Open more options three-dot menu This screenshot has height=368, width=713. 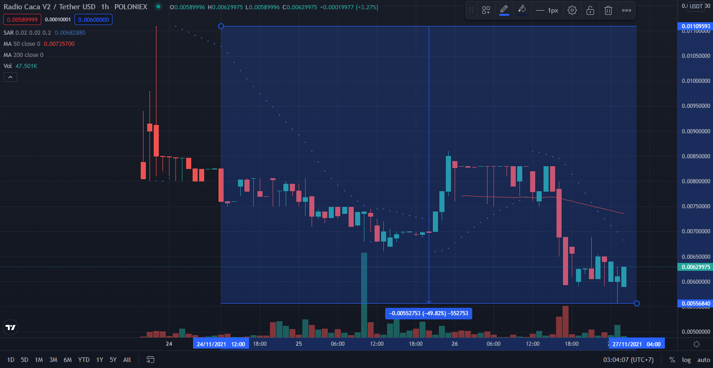[x=626, y=10]
